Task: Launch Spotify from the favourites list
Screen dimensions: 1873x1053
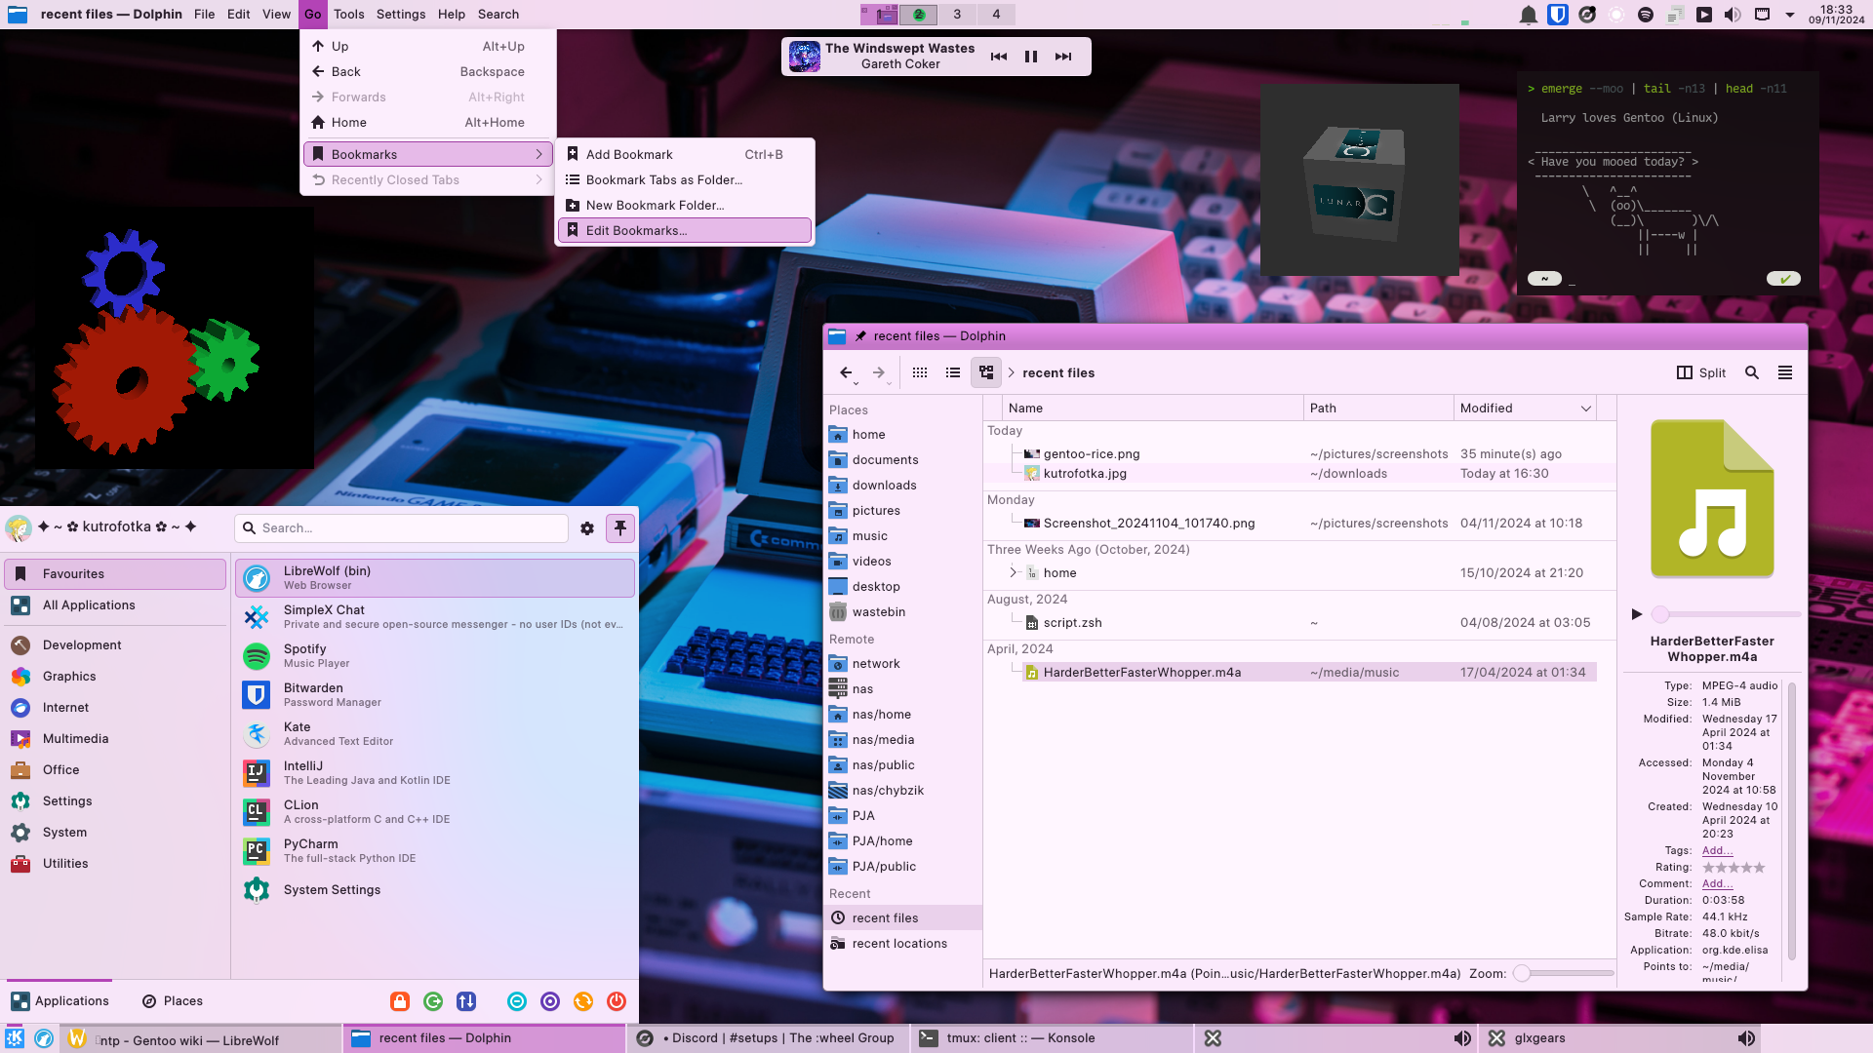Action: coord(305,655)
